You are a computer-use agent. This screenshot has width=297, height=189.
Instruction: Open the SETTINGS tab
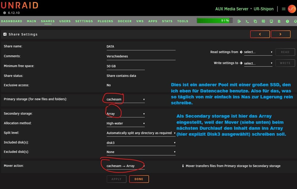[84, 21]
